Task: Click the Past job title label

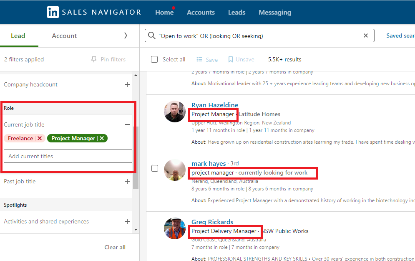Action: click(20, 182)
